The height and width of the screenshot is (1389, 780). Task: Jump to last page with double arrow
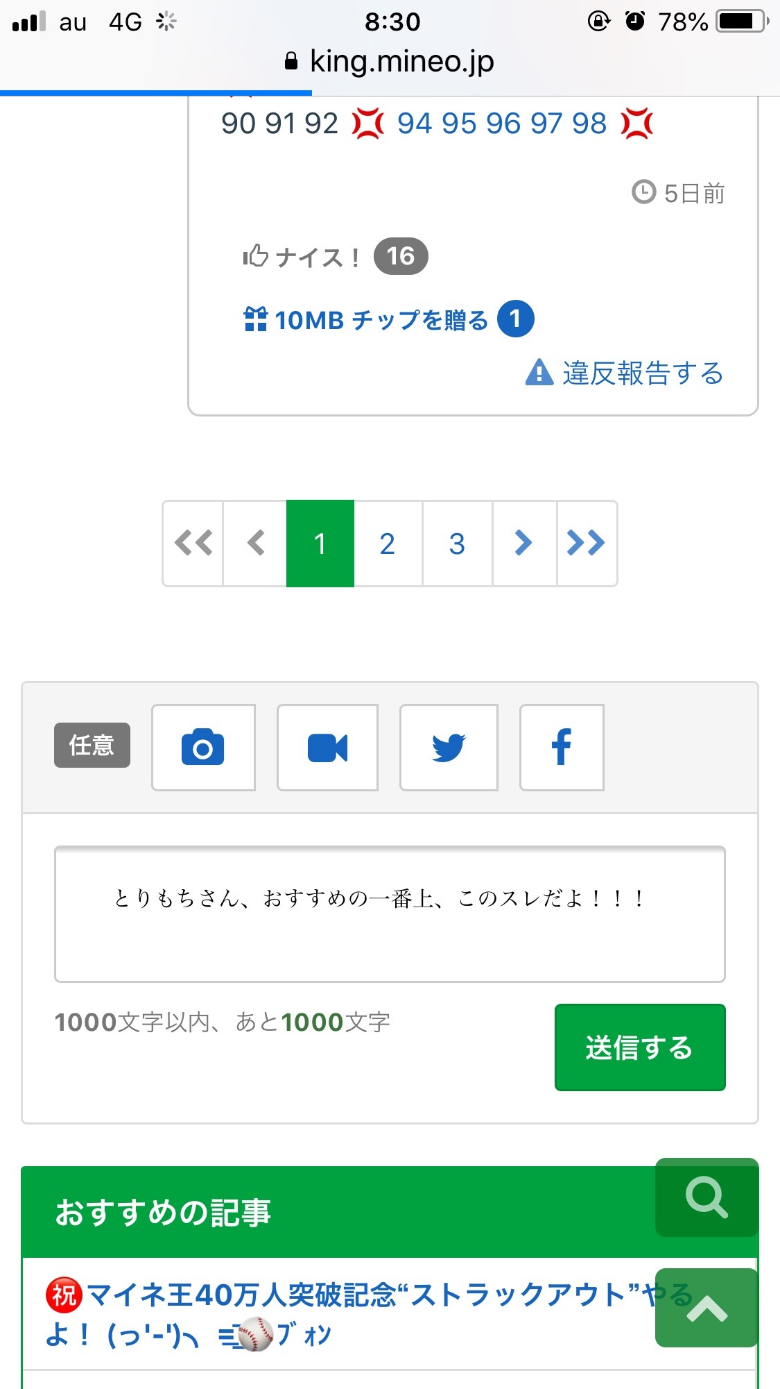click(x=586, y=544)
